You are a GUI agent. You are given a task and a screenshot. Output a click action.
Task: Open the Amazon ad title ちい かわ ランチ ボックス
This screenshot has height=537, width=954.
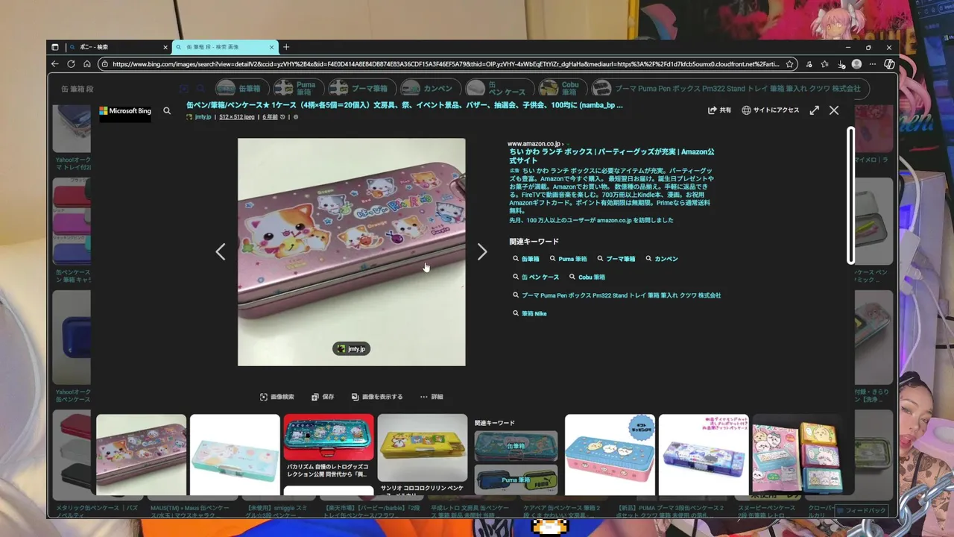612,156
